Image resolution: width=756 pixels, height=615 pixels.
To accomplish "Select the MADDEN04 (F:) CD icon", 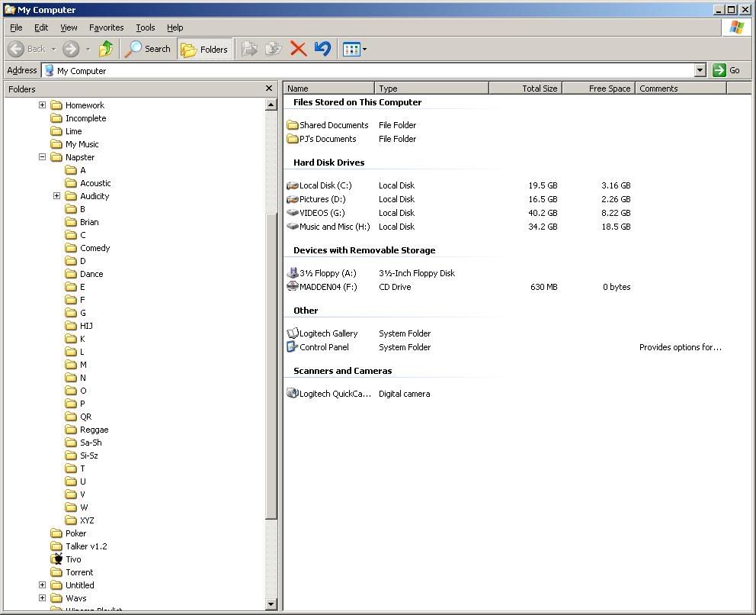I will click(292, 286).
